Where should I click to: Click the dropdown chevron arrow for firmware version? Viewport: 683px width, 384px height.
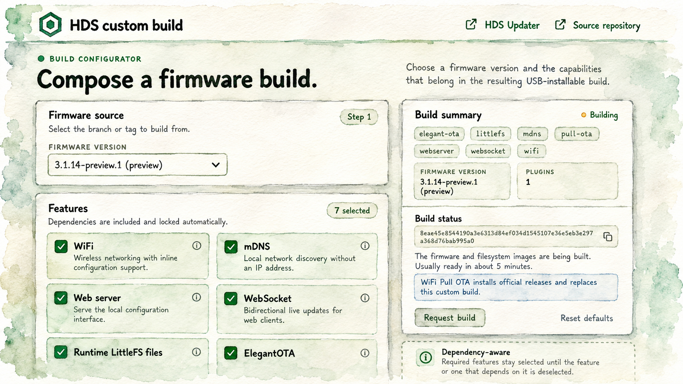click(x=216, y=165)
